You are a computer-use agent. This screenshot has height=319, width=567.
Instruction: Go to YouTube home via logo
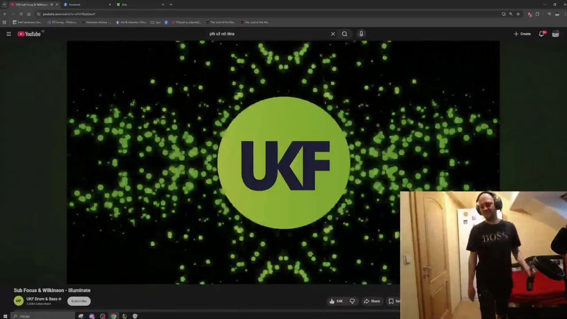coord(29,34)
